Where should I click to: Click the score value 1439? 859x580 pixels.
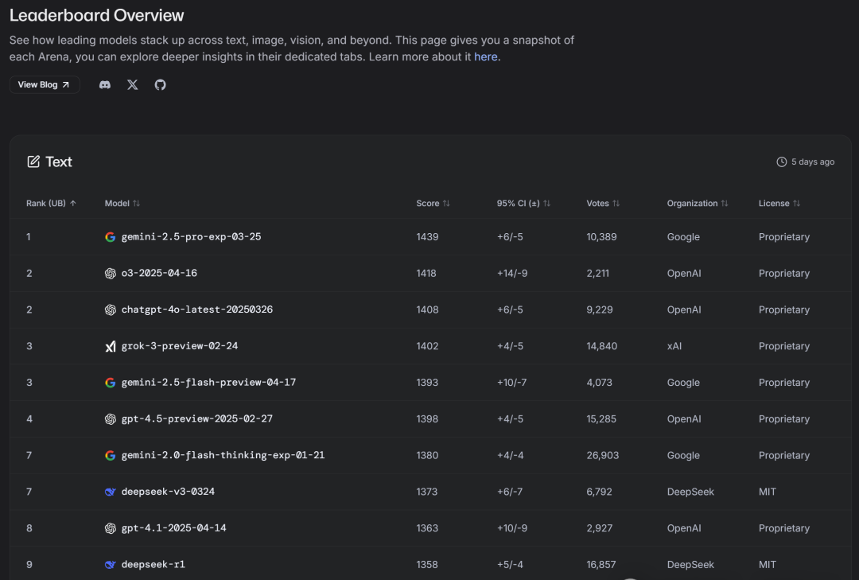[x=427, y=237]
